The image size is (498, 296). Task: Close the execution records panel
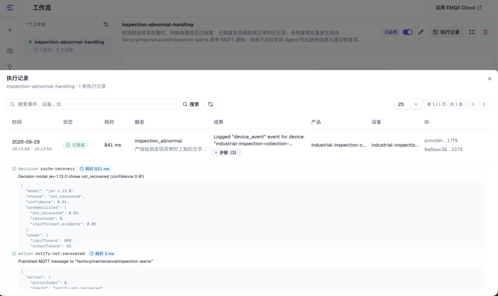489,79
